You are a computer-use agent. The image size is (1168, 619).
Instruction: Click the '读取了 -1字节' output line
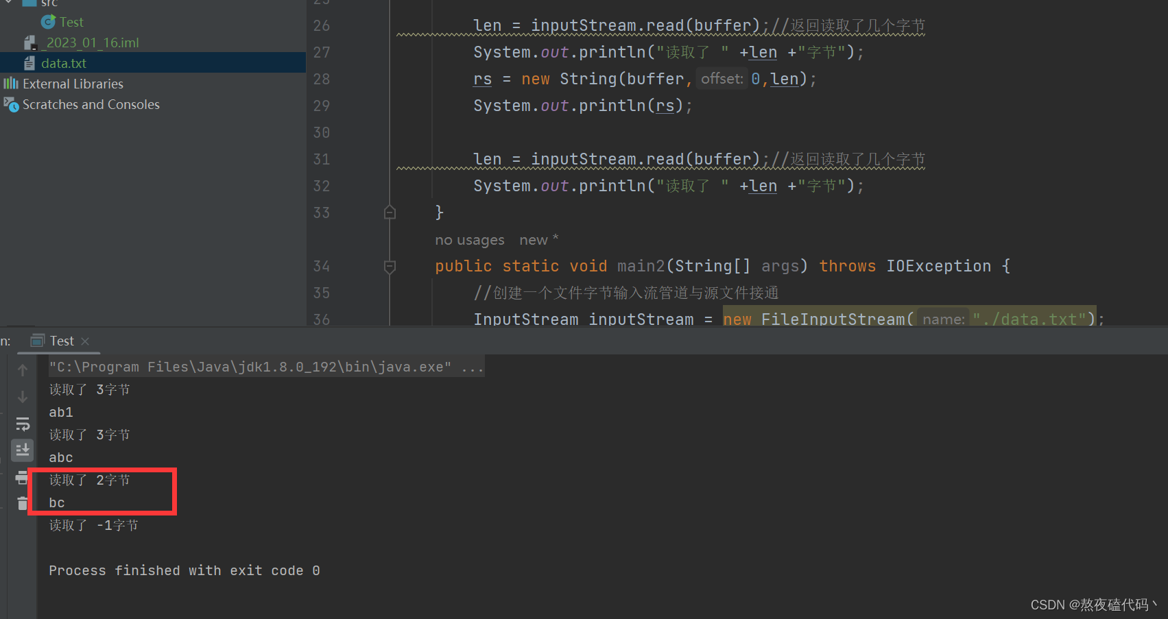pyautogui.click(x=94, y=525)
